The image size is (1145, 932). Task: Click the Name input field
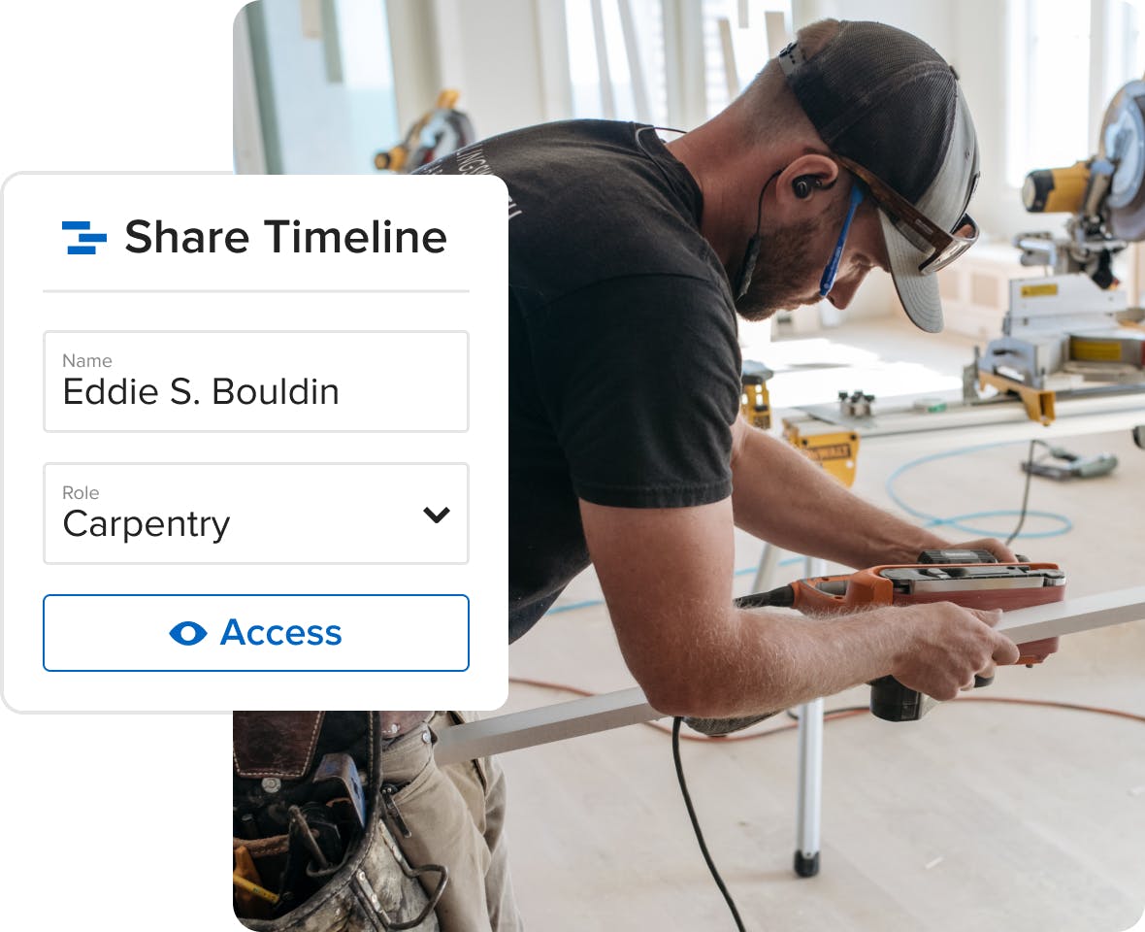256,382
